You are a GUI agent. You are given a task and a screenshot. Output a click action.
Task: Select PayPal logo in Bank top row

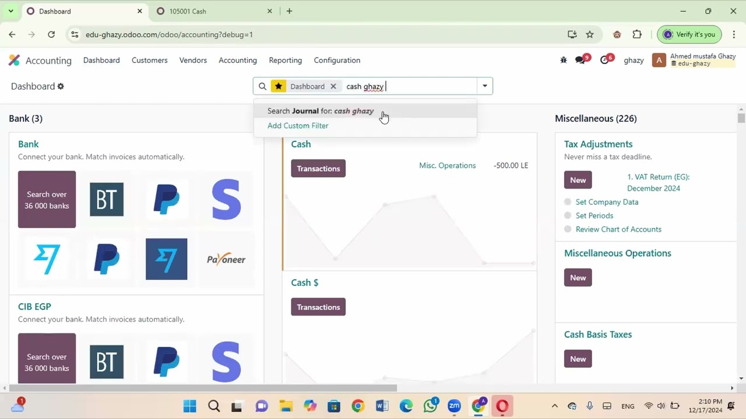coord(166,199)
